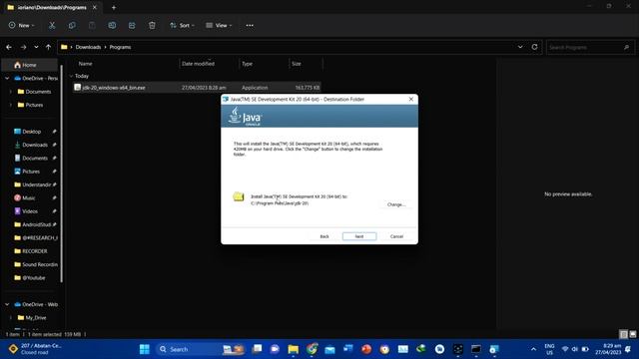Click the Rename icon in Explorer toolbar
Screen dimensions: 639x359
click(112, 25)
